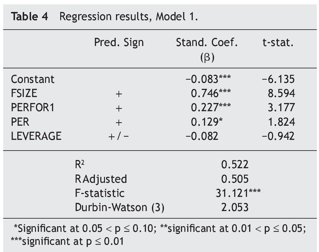Click the Durbin-Watson value 2.053
The height and width of the screenshot is (252, 319).
pyautogui.click(x=235, y=207)
